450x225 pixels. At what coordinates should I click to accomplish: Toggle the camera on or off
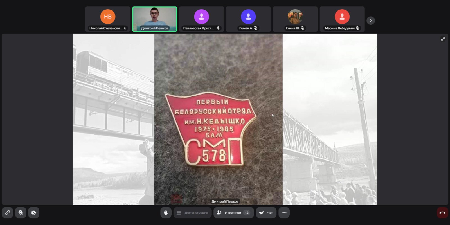pyautogui.click(x=34, y=213)
